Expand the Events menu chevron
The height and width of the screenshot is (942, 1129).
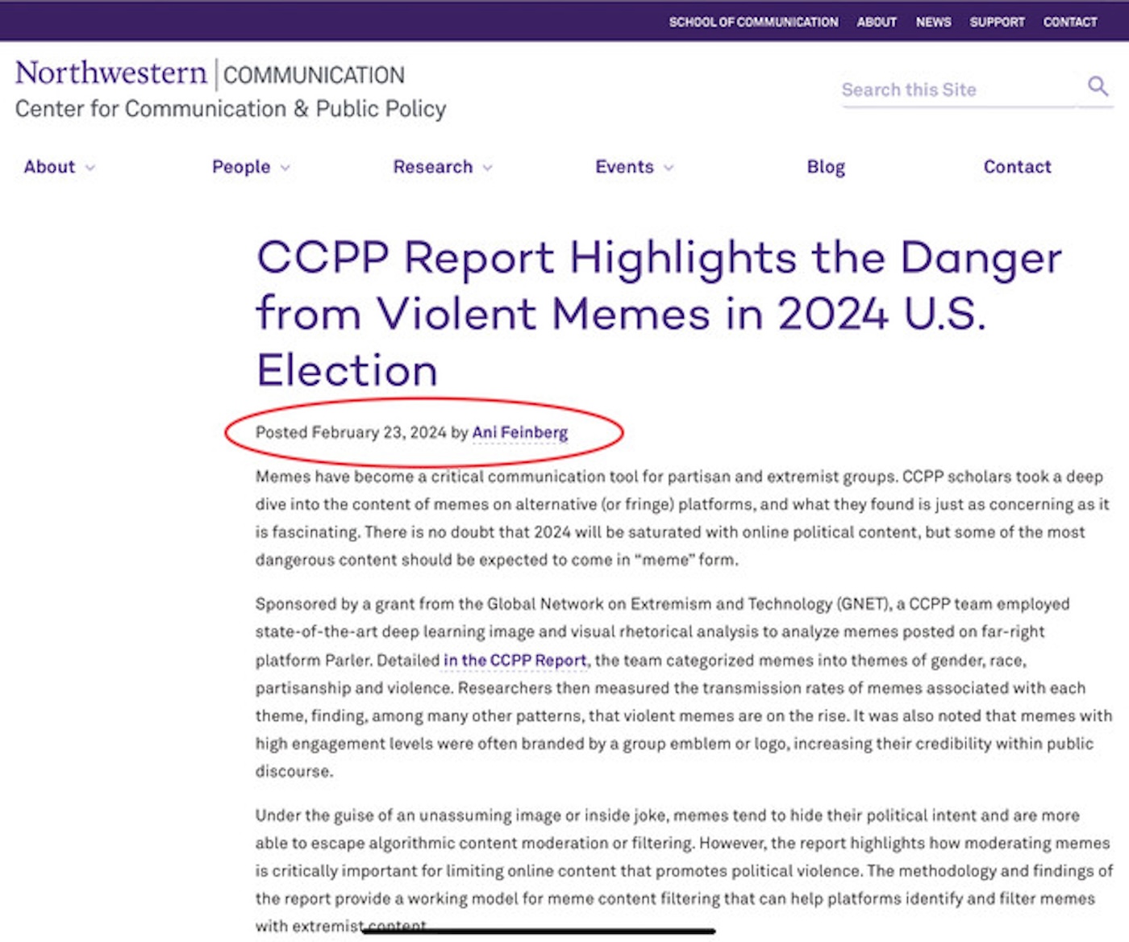click(669, 168)
